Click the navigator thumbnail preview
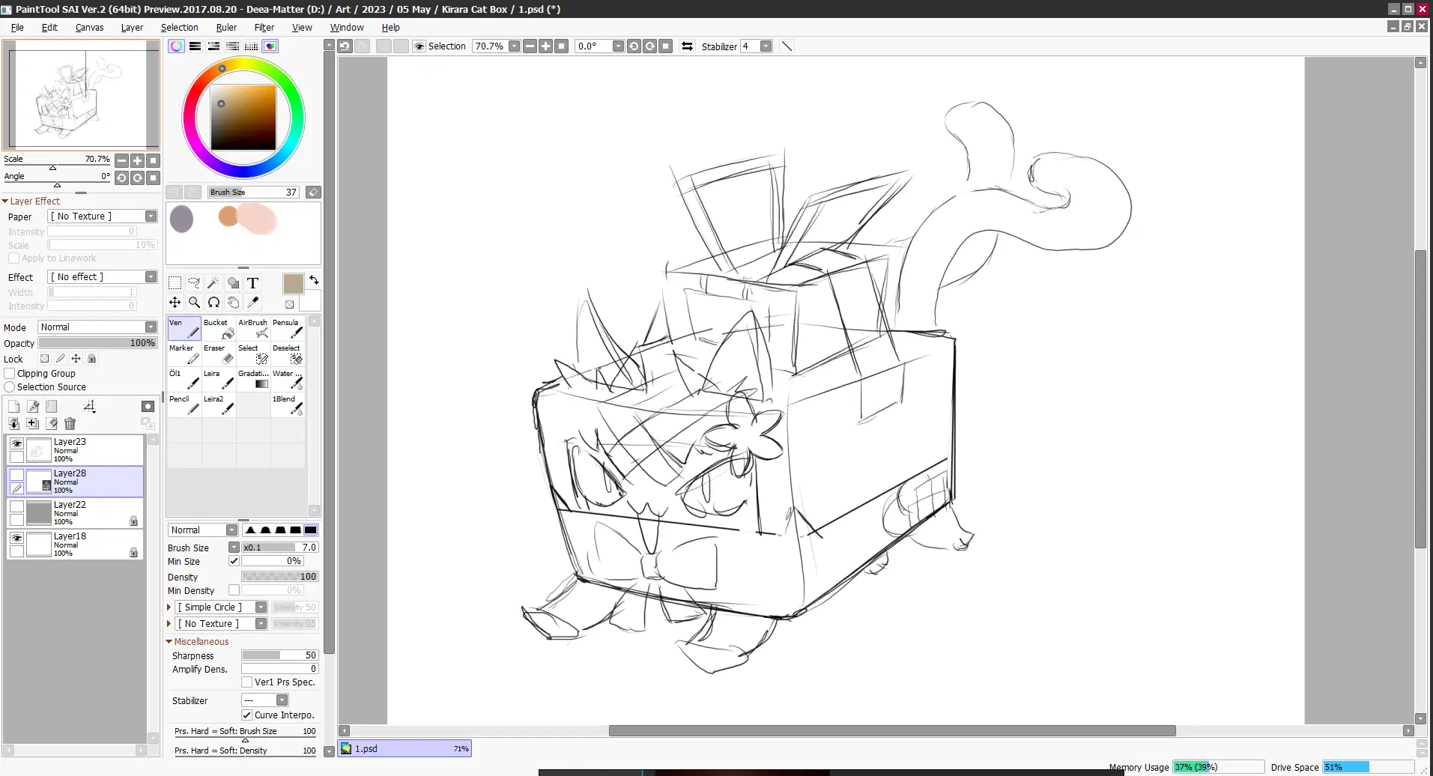 [81, 95]
